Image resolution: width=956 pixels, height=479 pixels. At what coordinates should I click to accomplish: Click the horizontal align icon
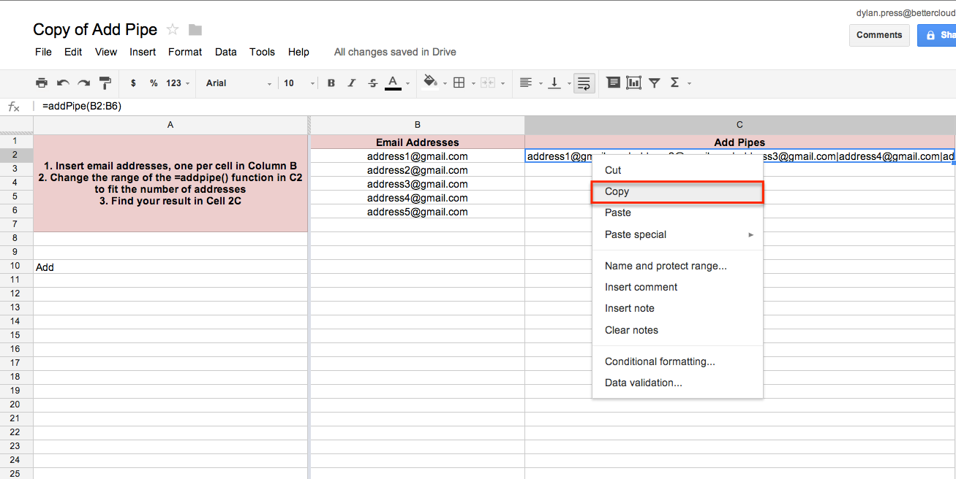tap(525, 83)
